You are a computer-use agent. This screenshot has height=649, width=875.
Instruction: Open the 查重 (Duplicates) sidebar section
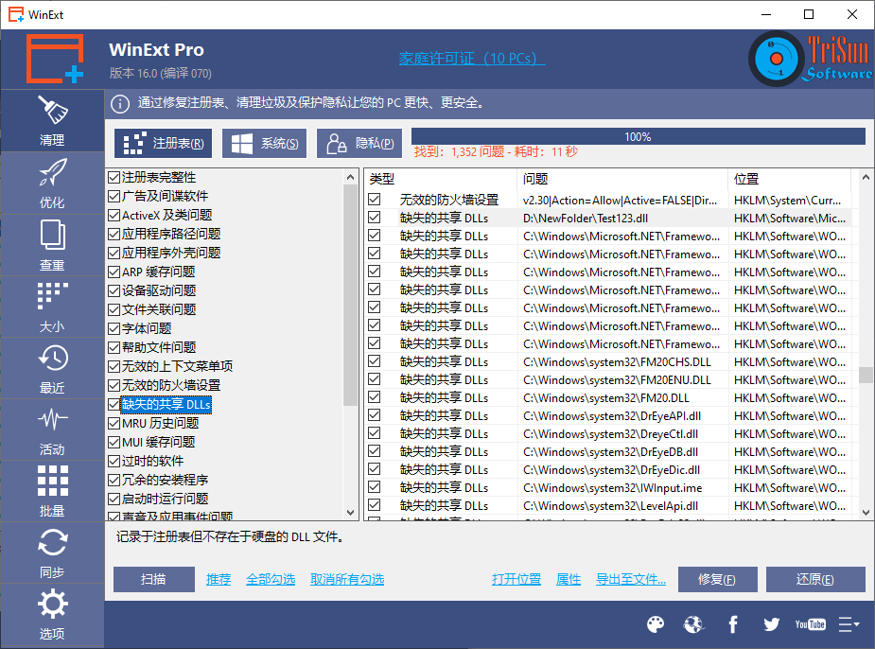[52, 245]
